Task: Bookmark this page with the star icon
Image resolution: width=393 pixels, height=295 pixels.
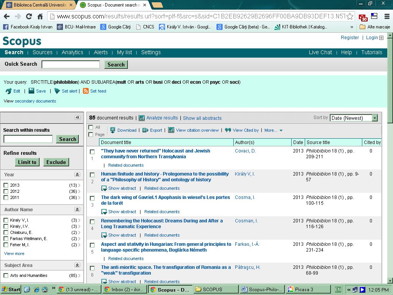Action: coord(350,17)
